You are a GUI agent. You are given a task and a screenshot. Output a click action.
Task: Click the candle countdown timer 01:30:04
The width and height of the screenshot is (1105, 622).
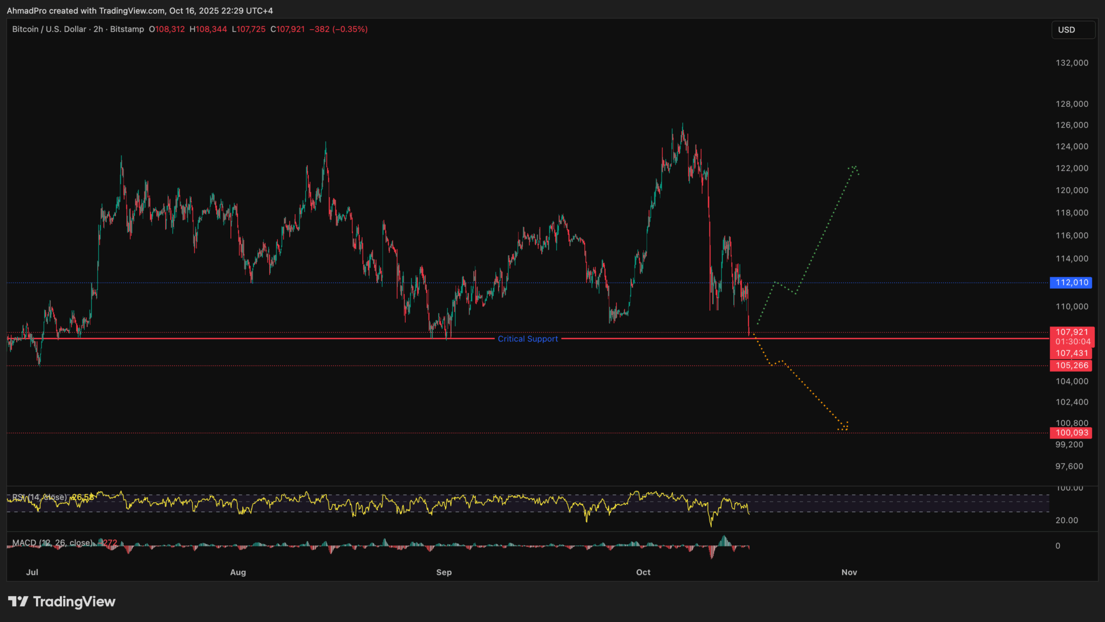click(1073, 341)
